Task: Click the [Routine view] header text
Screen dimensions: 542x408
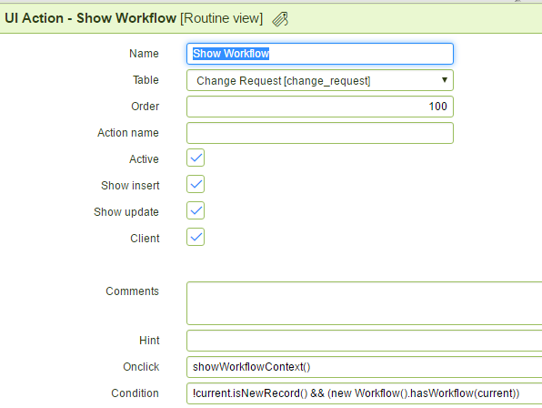Action: point(222,18)
